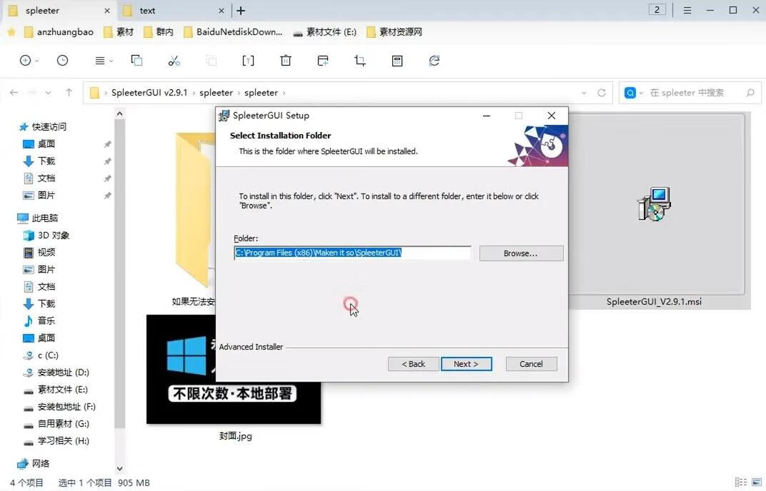This screenshot has height=491, width=766.
Task: Click the SpleeterGUI_V2.9.1.msi installer icon
Action: (x=653, y=205)
